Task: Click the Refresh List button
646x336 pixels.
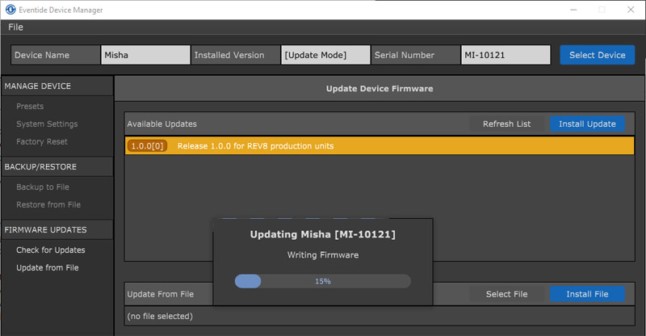Action: 507,124
